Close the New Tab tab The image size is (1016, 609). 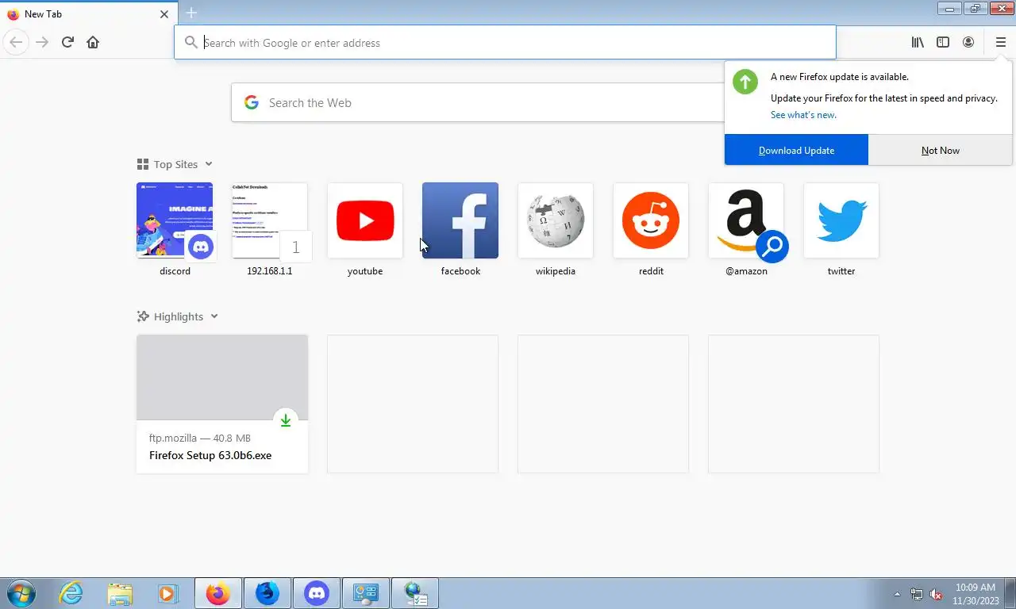pyautogui.click(x=164, y=14)
